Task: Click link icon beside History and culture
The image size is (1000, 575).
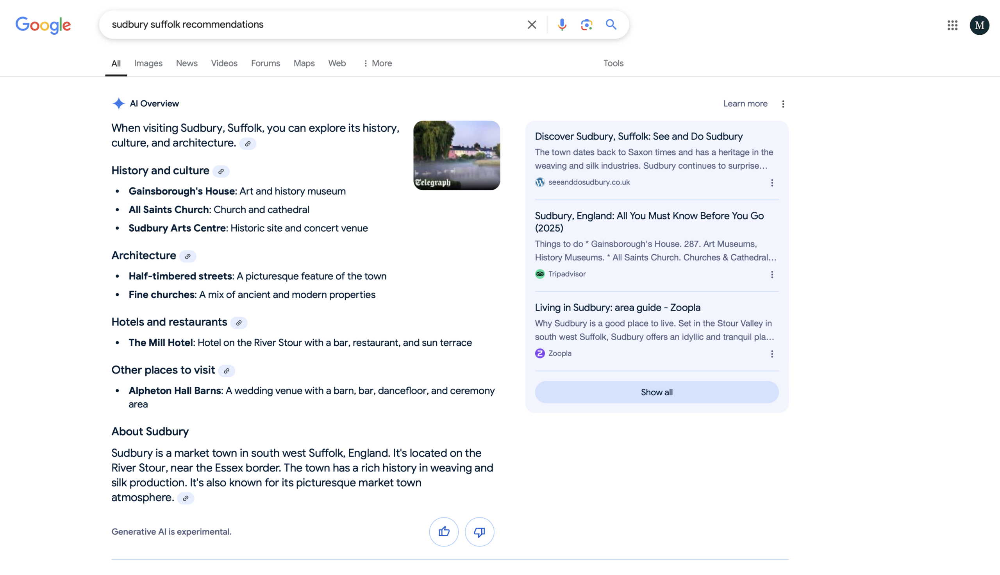Action: pos(221,171)
